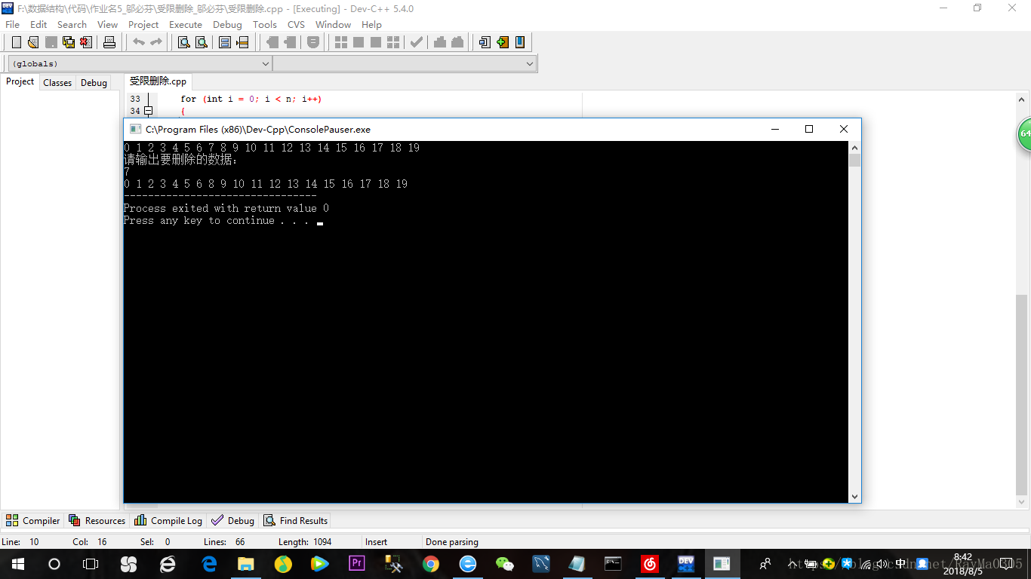Open WeChat from taskbar

click(x=504, y=563)
